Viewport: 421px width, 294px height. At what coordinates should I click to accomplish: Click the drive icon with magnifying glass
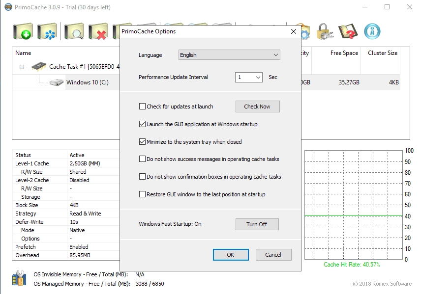pos(74,31)
